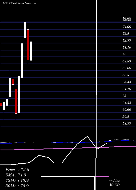The image size is (136, 190).
Task: Click the '50MA : 70.9' readout
Action: click(17, 186)
